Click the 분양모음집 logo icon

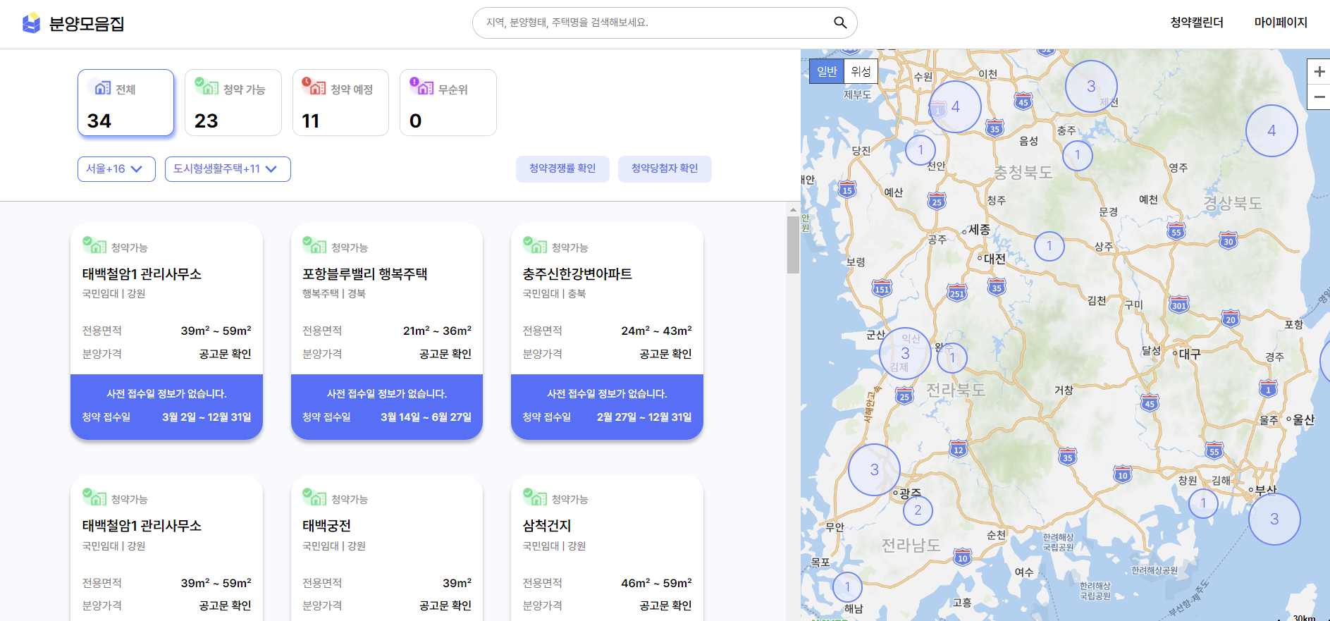click(31, 23)
